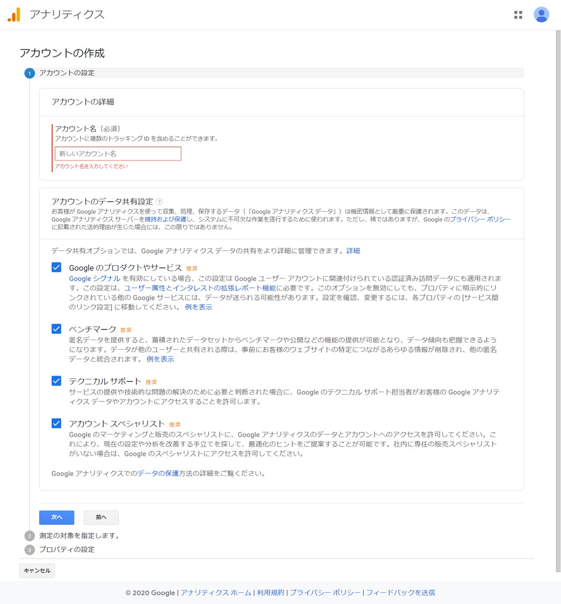Open the 詳細 link after the data sharing options sentence
This screenshot has width=561, height=604.
pos(353,251)
